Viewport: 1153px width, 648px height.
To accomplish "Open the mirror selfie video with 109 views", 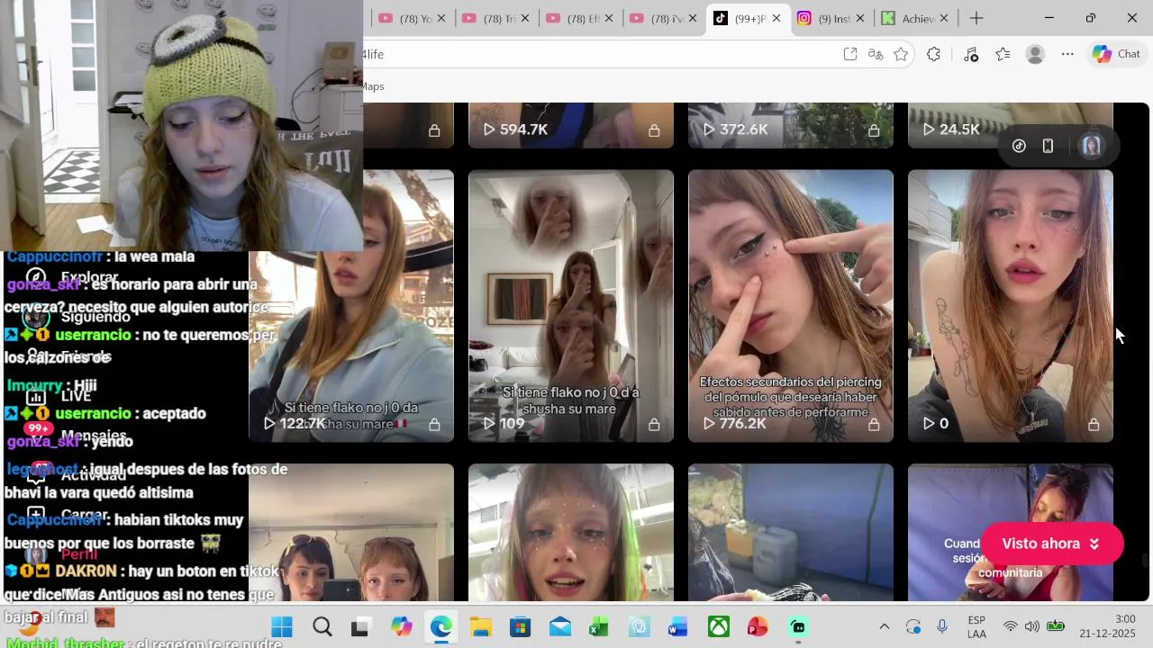I will click(x=571, y=306).
